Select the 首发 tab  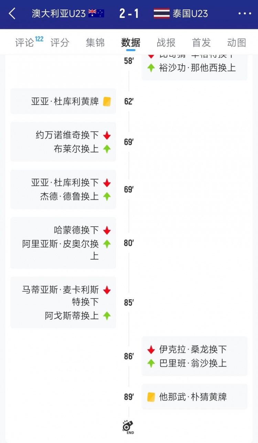pyautogui.click(x=201, y=43)
